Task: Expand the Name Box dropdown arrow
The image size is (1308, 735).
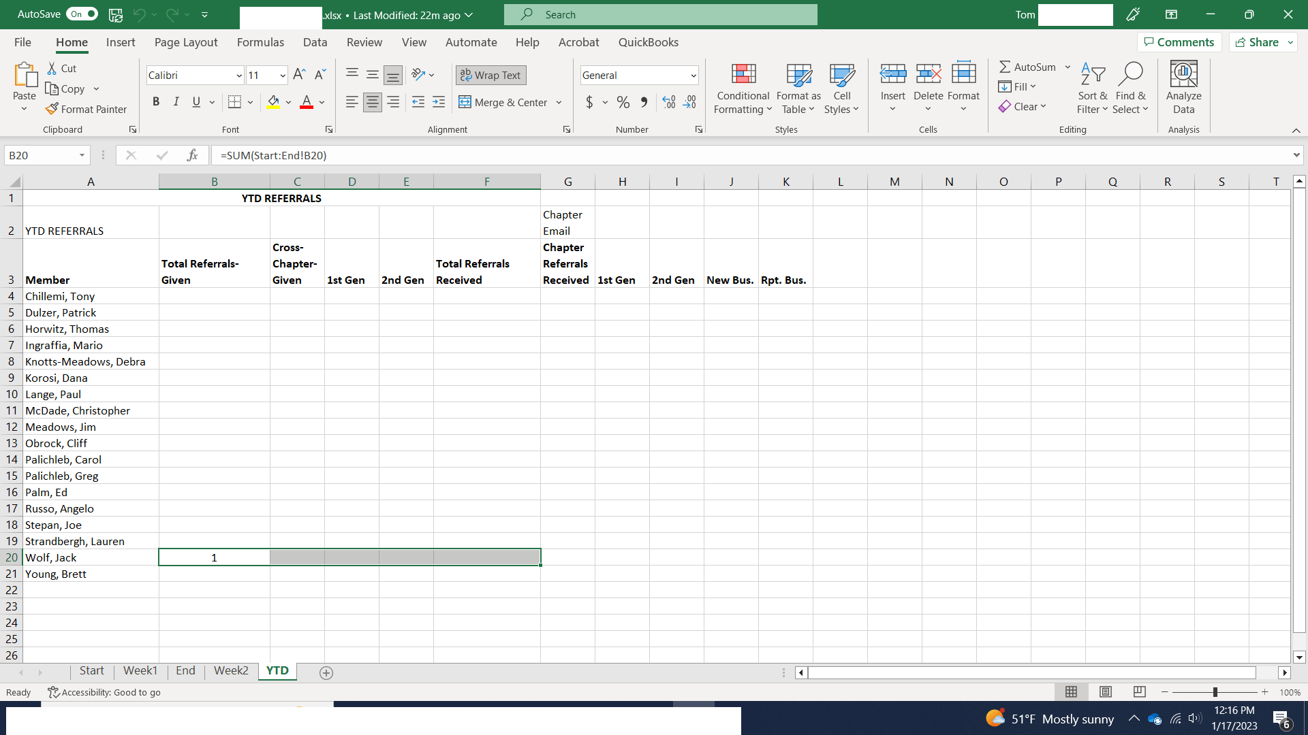Action: (82, 155)
